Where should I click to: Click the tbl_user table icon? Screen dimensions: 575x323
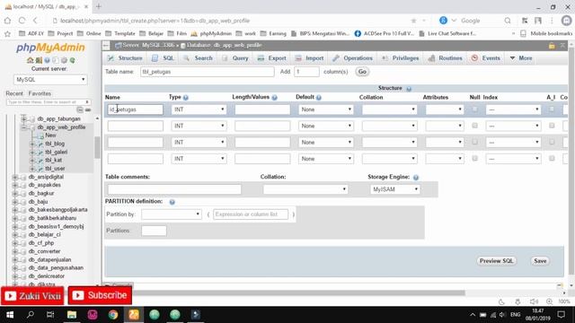[40, 169]
